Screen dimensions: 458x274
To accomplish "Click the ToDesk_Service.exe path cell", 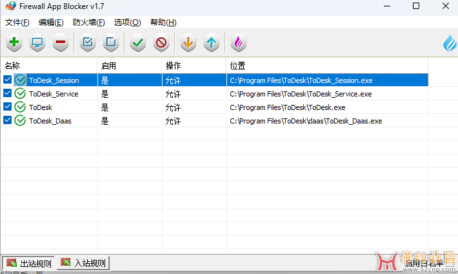I will (x=301, y=94).
